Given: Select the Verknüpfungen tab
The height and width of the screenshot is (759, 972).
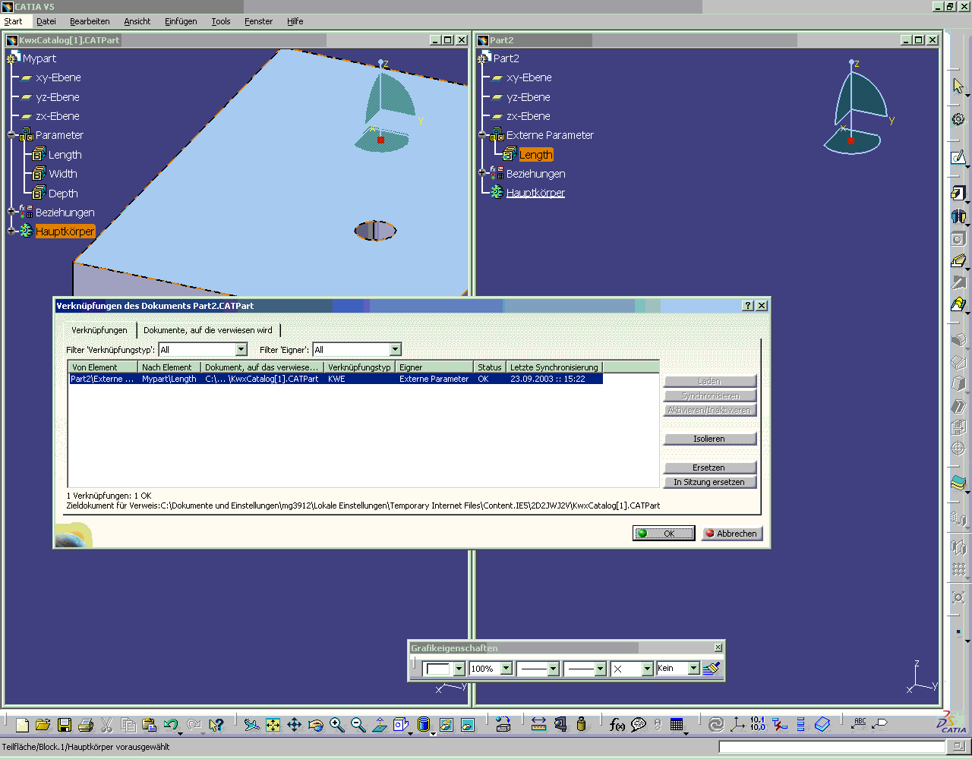Looking at the screenshot, I should pos(99,330).
